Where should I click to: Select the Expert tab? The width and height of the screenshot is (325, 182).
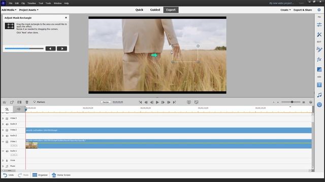(x=171, y=10)
